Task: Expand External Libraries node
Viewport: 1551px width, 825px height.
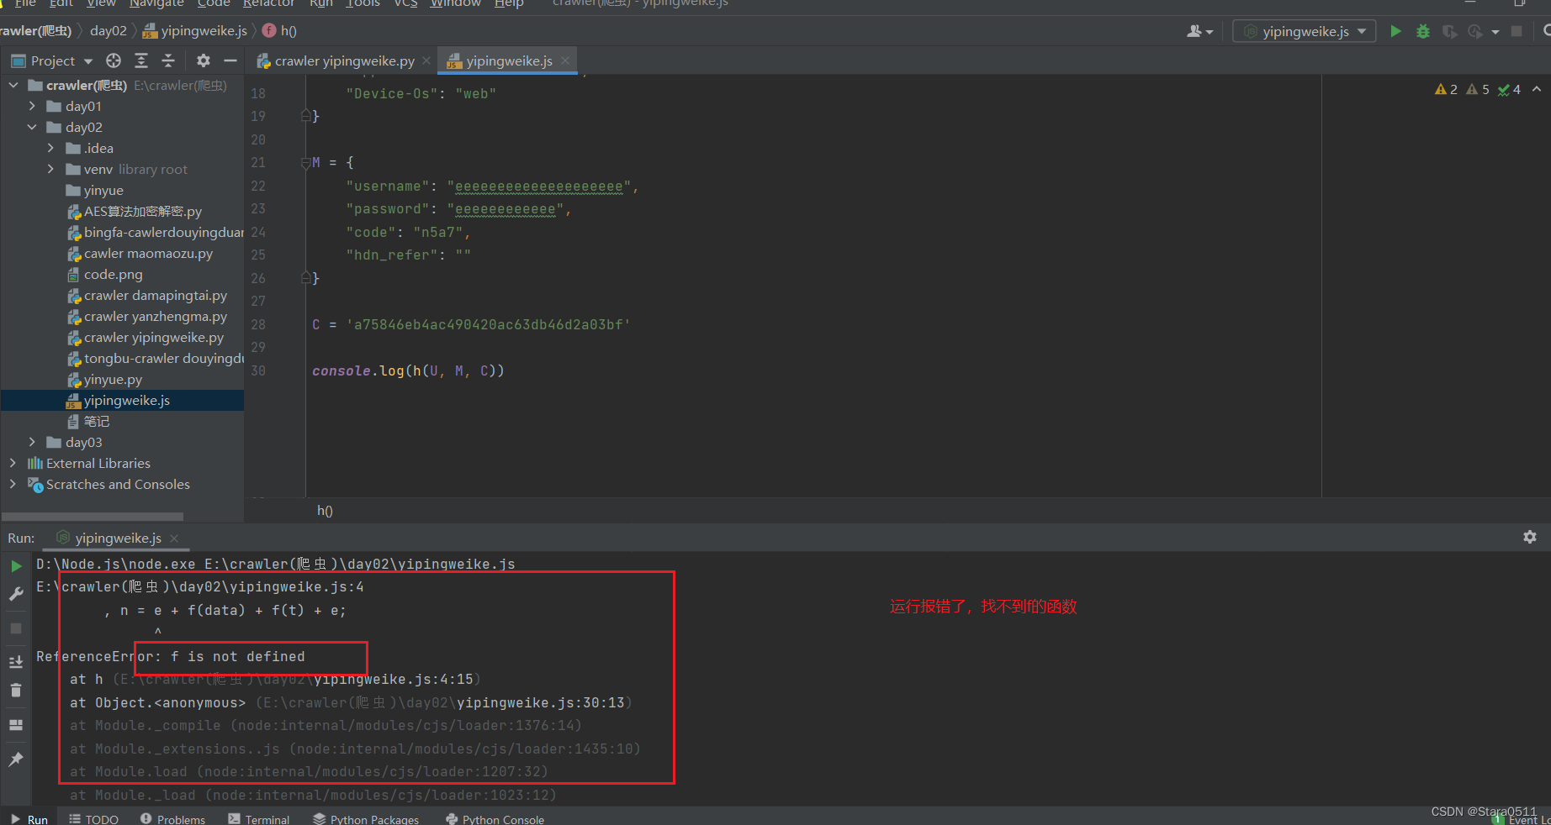Action: (x=13, y=463)
